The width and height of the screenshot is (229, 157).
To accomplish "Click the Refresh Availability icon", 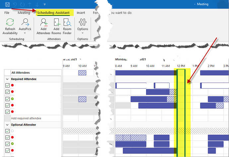I will (x=10, y=22).
